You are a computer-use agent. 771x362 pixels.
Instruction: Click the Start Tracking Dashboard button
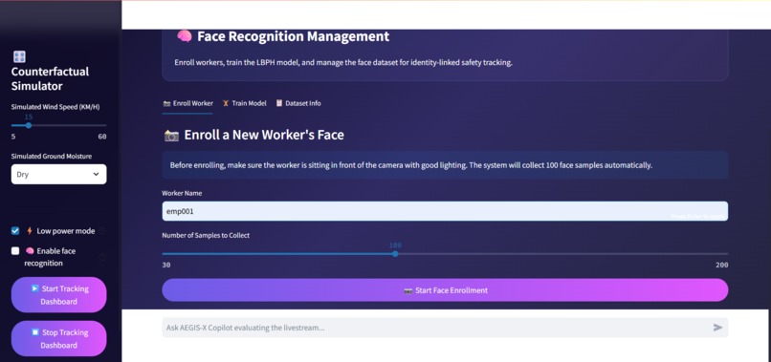tap(58, 295)
